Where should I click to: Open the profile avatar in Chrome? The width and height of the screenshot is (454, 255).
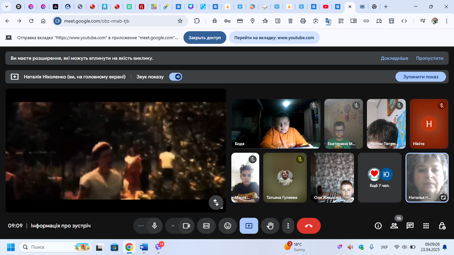point(435,21)
